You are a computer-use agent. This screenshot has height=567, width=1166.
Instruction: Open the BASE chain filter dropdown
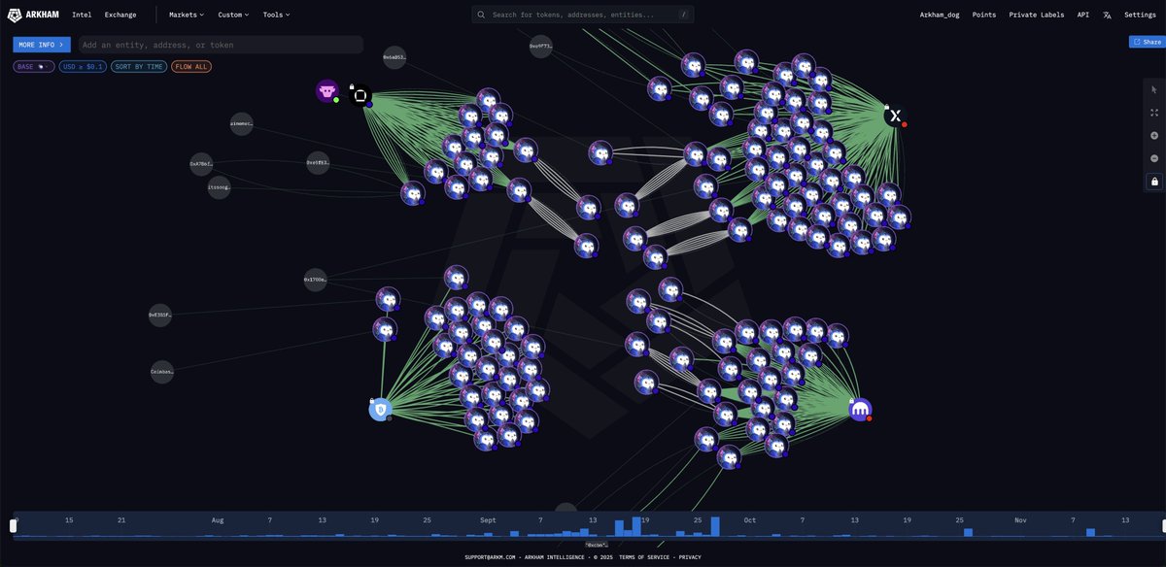(34, 67)
